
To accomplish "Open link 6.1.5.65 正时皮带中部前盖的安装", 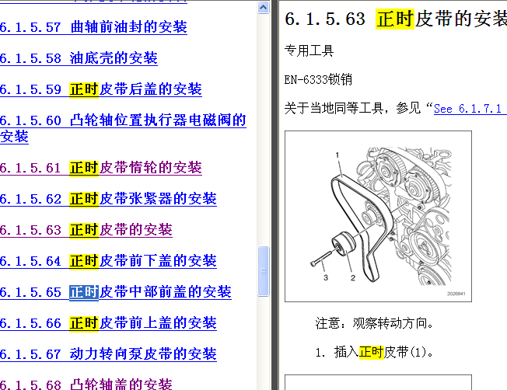I will click(116, 292).
